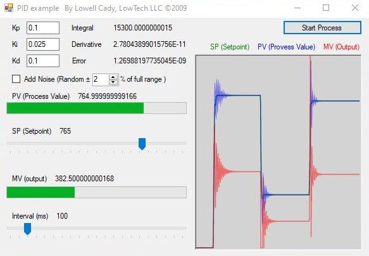Viewport: 369px width, 256px height.
Task: Click the noise percent value field
Action: (101, 79)
